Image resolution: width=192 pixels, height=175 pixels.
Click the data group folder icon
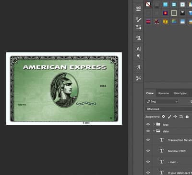click(158, 131)
